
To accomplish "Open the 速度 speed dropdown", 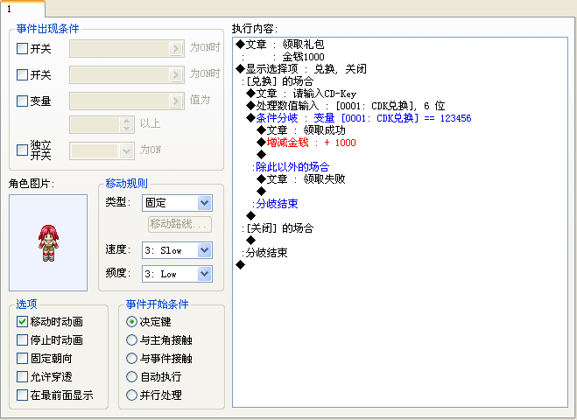I will tap(177, 250).
